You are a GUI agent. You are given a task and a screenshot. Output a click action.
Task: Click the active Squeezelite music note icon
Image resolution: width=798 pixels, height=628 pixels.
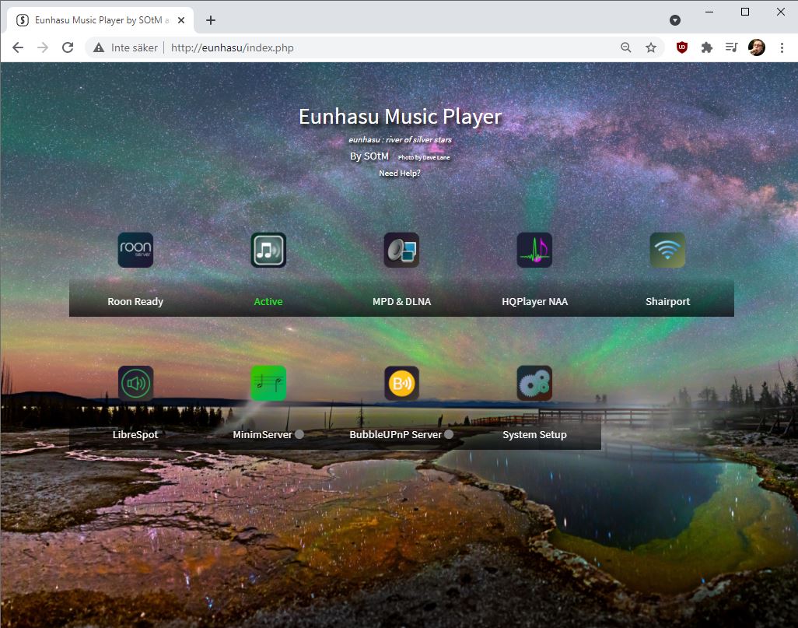[x=268, y=250]
